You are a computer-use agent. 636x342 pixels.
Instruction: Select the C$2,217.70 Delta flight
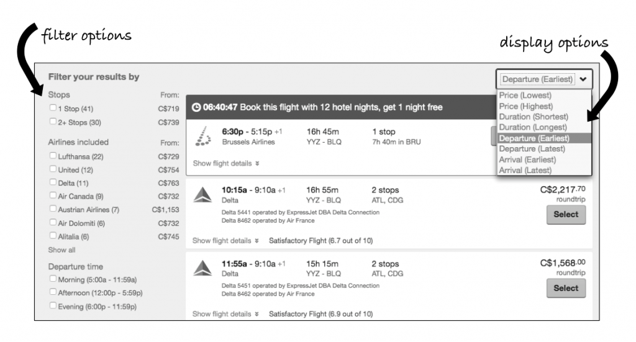[x=566, y=215]
